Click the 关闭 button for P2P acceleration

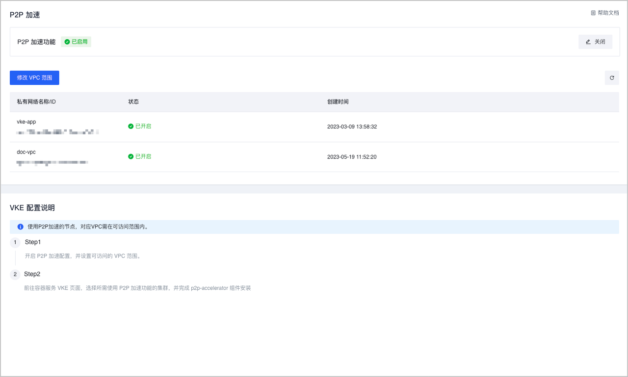click(595, 42)
